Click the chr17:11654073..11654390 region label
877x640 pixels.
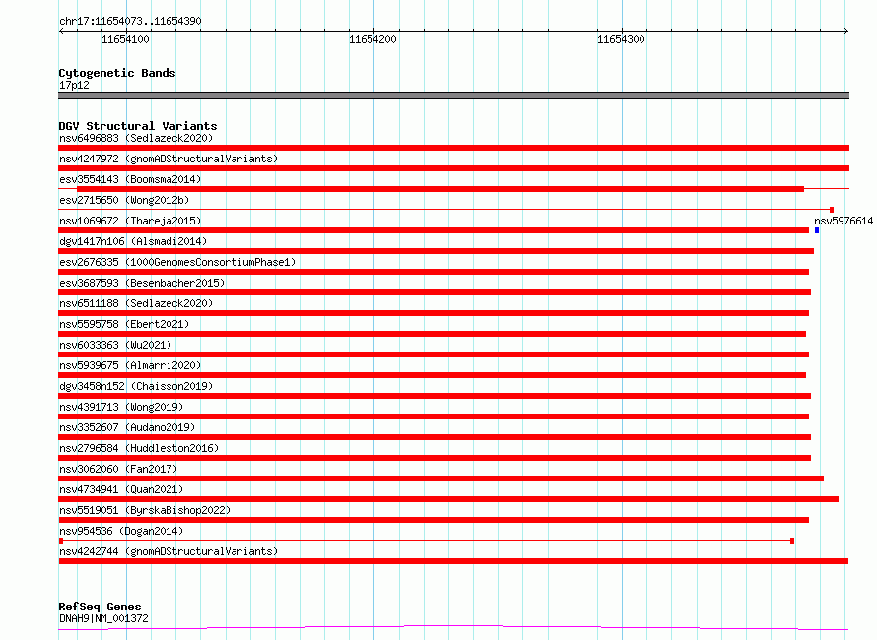tap(130, 21)
